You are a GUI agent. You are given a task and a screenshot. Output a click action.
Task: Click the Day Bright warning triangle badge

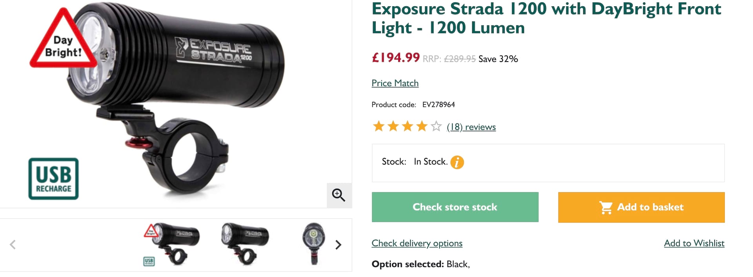click(x=63, y=41)
